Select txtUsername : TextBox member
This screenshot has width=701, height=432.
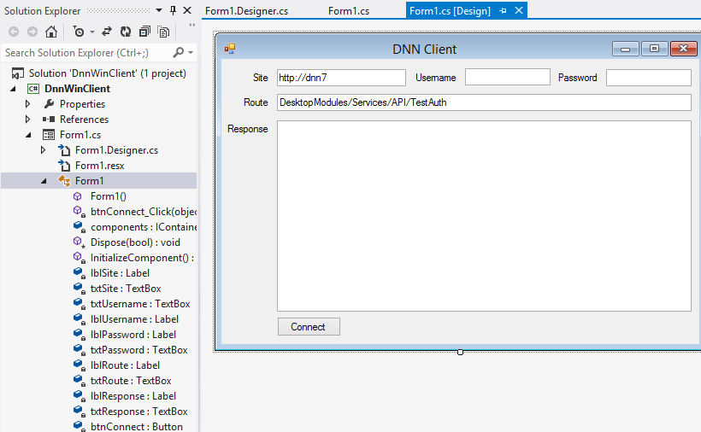[140, 304]
